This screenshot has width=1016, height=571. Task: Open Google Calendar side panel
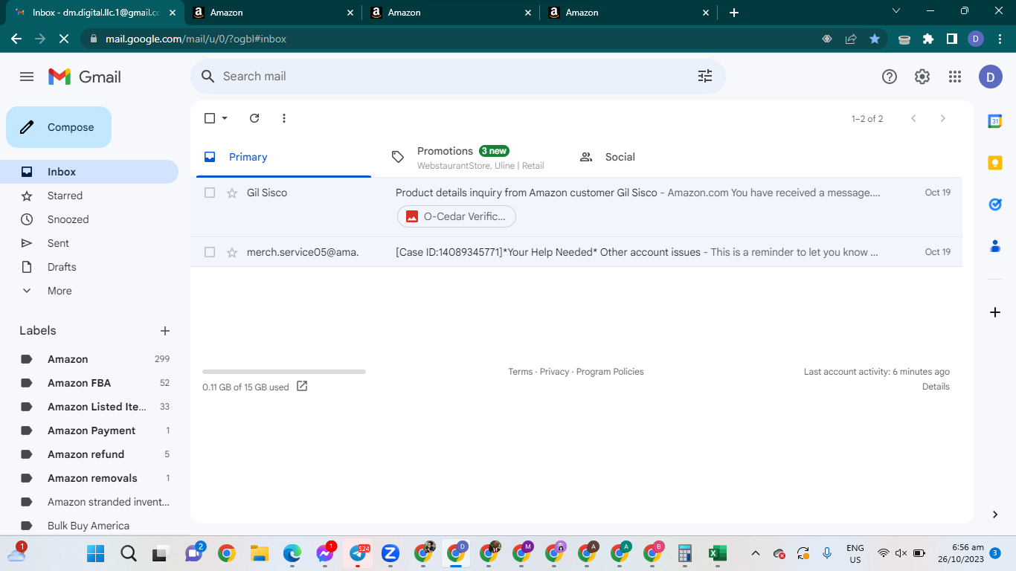(995, 121)
